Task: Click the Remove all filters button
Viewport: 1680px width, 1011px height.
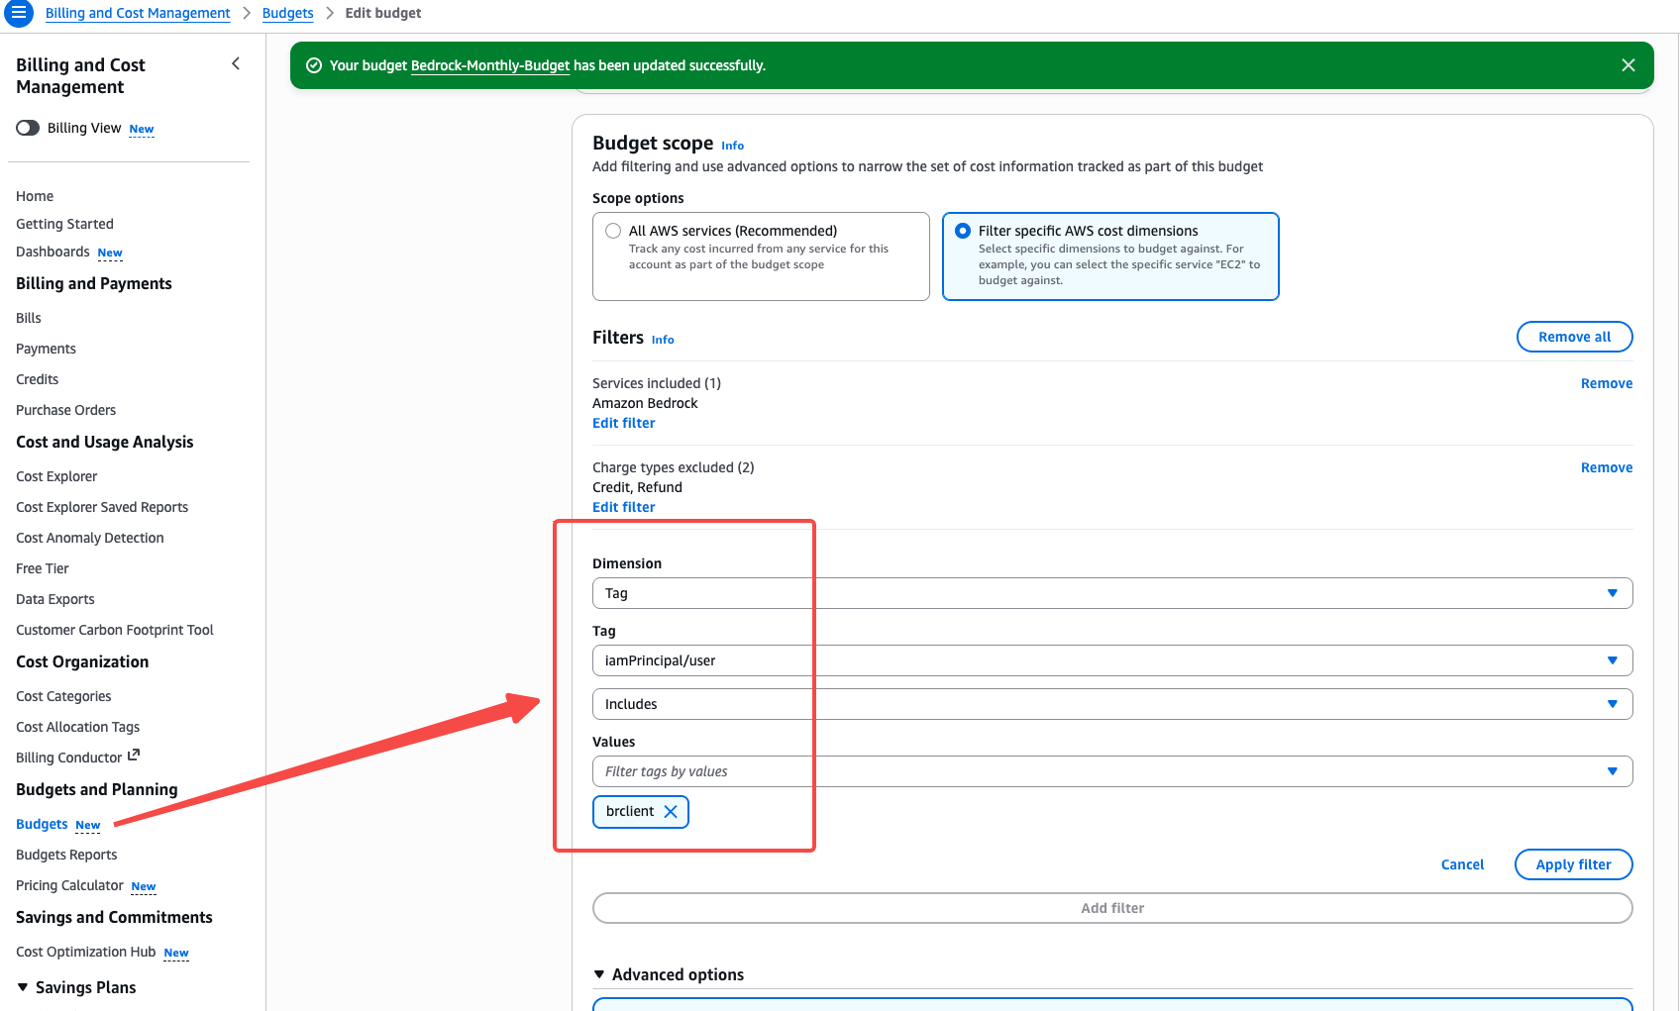Action: tap(1574, 337)
